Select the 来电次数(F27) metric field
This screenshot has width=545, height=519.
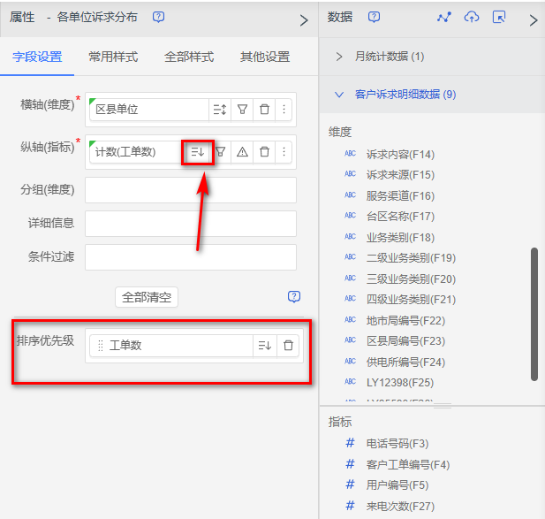pos(400,506)
